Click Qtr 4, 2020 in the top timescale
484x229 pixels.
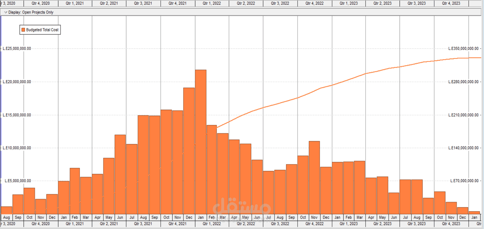coord(41,3)
